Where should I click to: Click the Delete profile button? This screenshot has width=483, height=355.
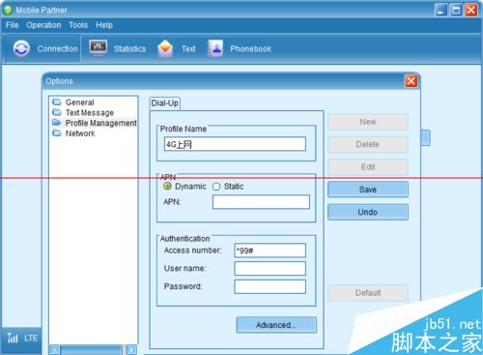(368, 144)
